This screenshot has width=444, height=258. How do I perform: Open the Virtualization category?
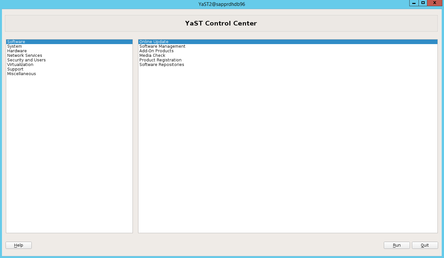click(x=69, y=65)
